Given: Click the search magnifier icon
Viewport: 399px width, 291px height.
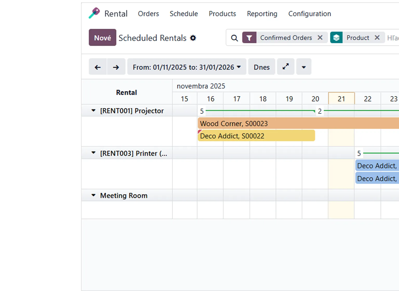Looking at the screenshot, I should [234, 38].
